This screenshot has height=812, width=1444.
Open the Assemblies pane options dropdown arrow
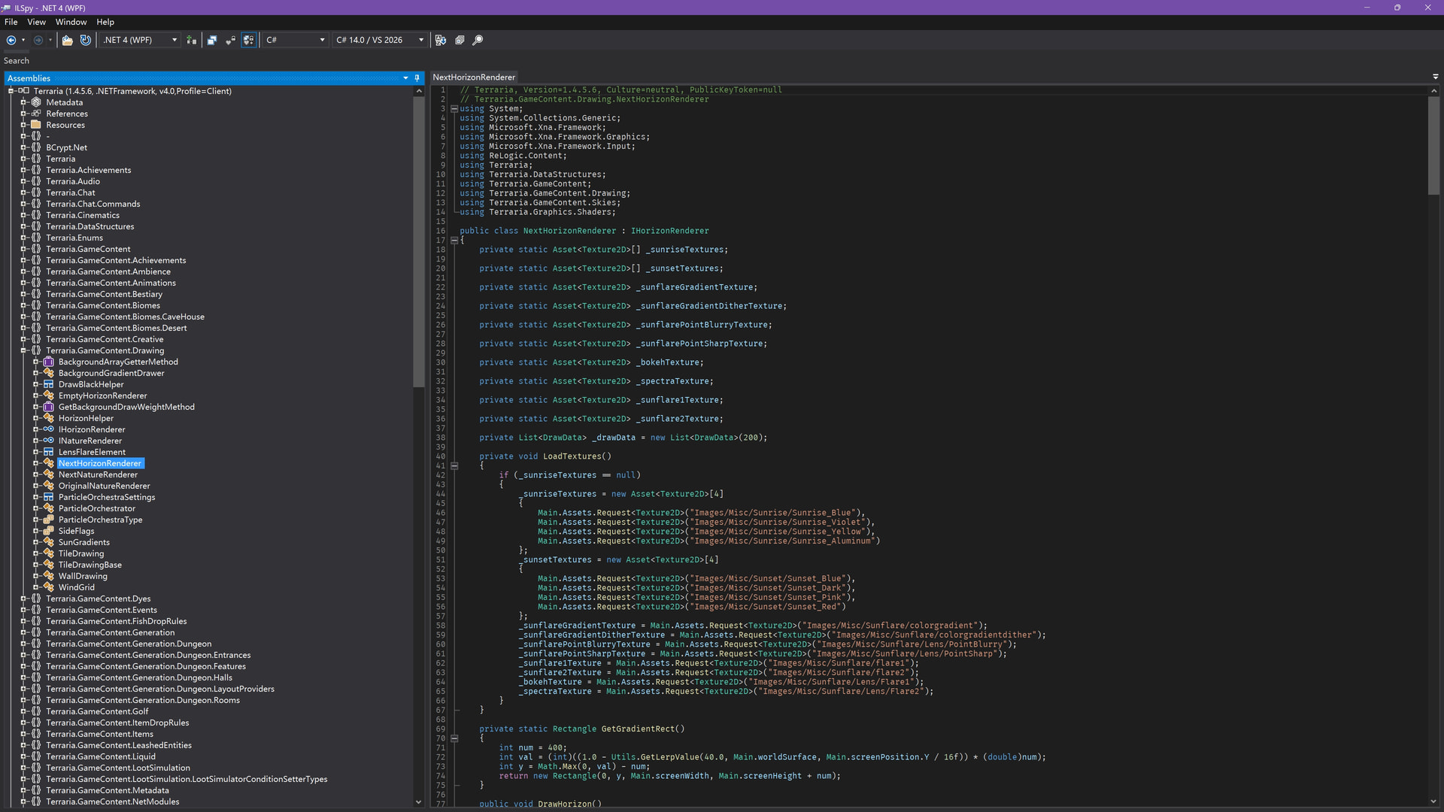[405, 78]
